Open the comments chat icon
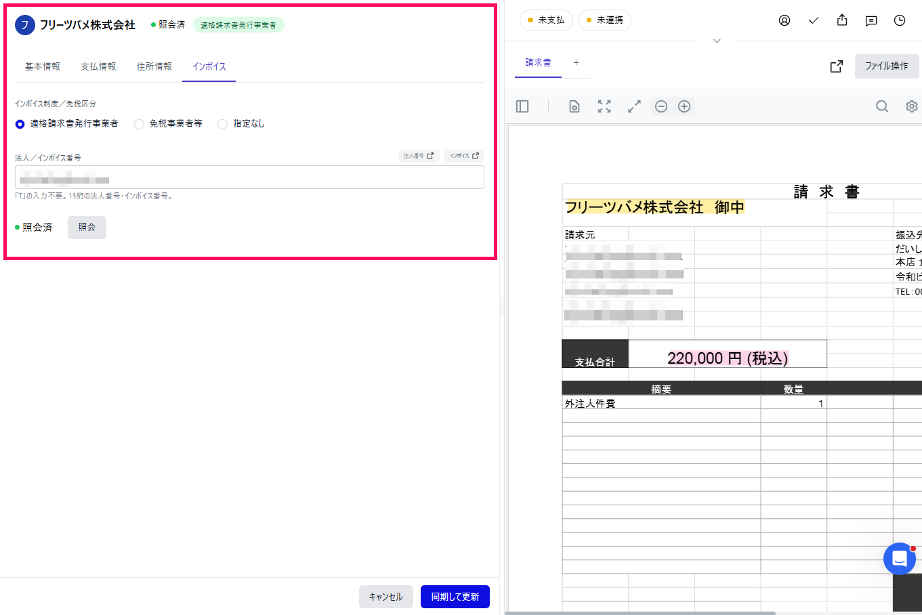Screen dimensions: 922x615 (871, 20)
